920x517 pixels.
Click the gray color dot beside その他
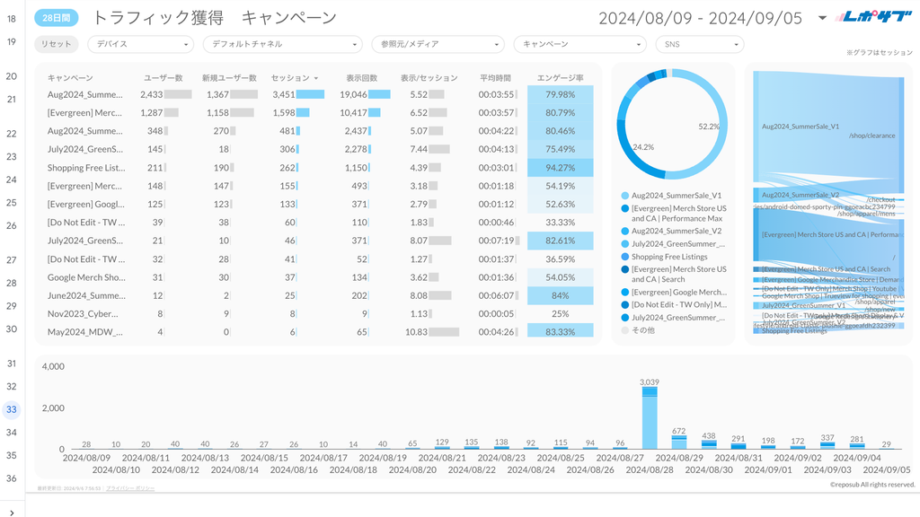click(624, 330)
